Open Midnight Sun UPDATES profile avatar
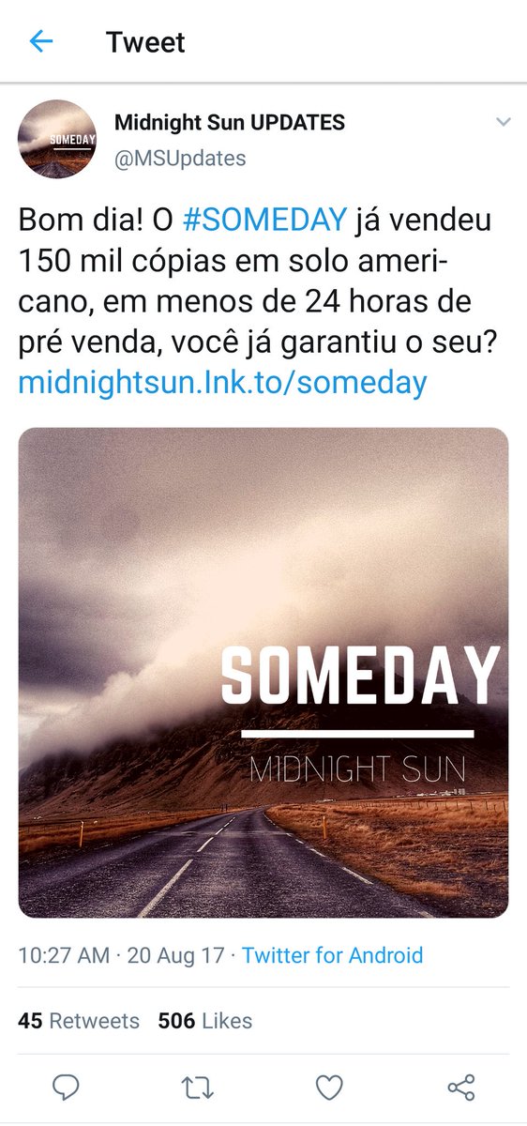The width and height of the screenshot is (527, 1126). (x=57, y=139)
